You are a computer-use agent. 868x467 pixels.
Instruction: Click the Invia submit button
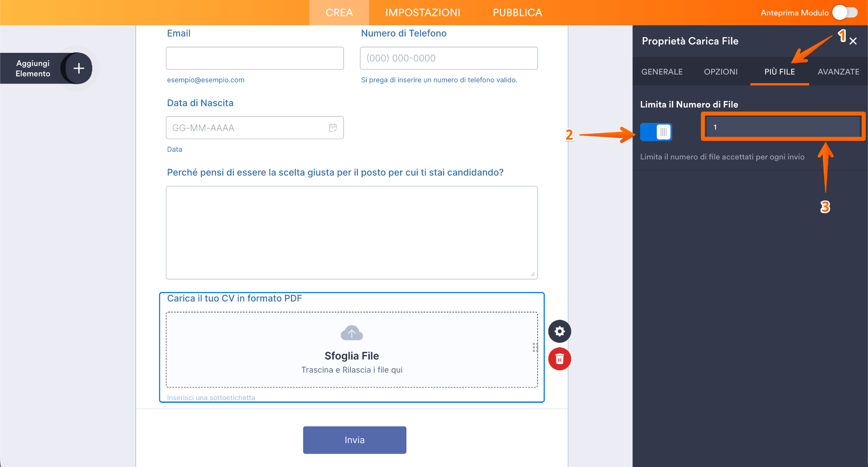(354, 439)
